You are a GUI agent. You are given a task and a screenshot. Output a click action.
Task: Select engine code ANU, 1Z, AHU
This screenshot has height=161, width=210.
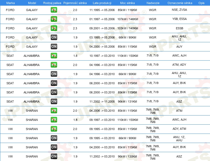point(179,139)
